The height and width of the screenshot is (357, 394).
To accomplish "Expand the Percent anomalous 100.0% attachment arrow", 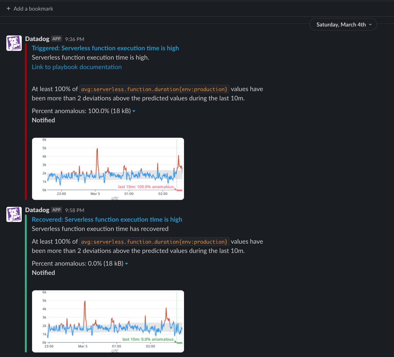I will click(134, 111).
